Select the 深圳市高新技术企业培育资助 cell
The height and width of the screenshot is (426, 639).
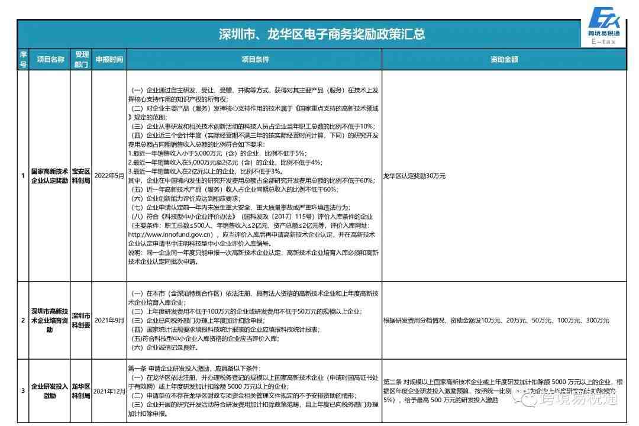[x=50, y=320]
